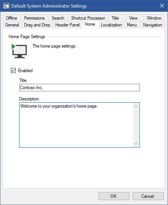The height and width of the screenshot is (205, 168).
Task: Click the settings window icon in title bar
Action: [x=6, y=6]
